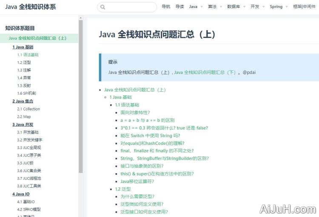
Task: Open the 导航 menu item
Action: coord(166,7)
